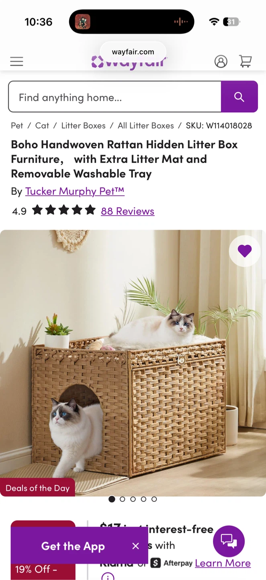Open the hamburger navigation menu
The width and height of the screenshot is (266, 580).
[x=16, y=62]
